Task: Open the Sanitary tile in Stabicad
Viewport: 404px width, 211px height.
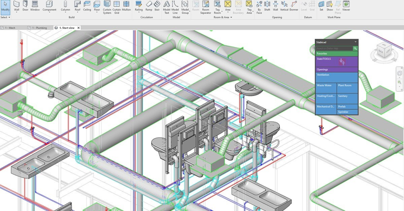Action: (x=348, y=98)
